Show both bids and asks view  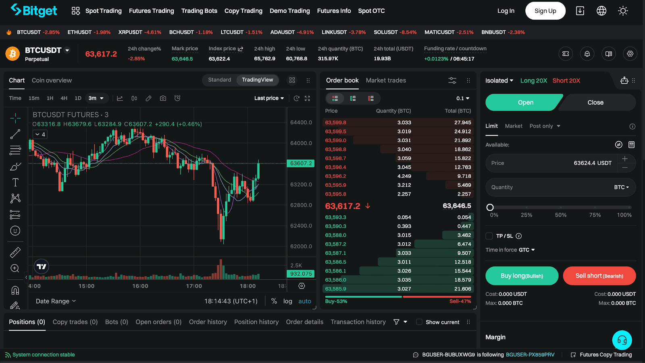[x=335, y=98]
